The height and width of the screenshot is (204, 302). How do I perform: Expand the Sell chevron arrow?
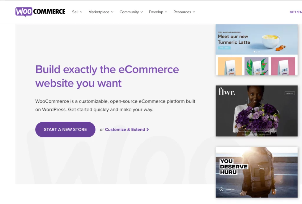(81, 12)
